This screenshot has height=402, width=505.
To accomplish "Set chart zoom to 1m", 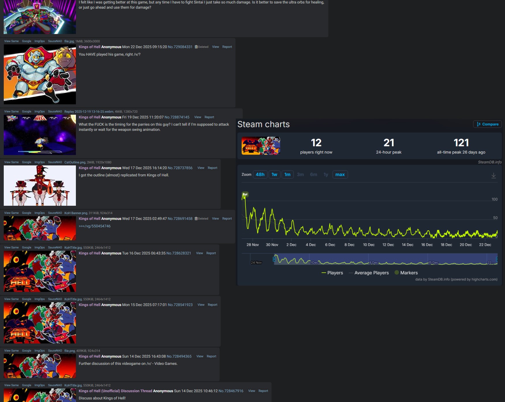I will tap(287, 175).
